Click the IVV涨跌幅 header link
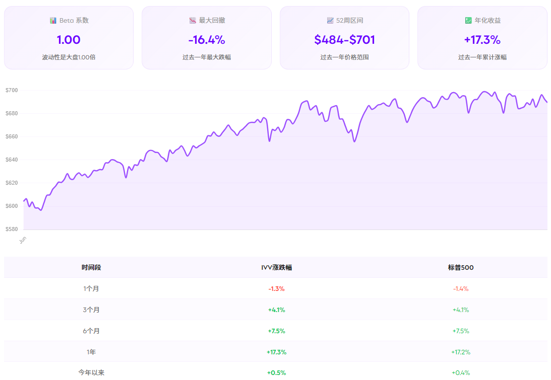551x380 pixels. 275,267
